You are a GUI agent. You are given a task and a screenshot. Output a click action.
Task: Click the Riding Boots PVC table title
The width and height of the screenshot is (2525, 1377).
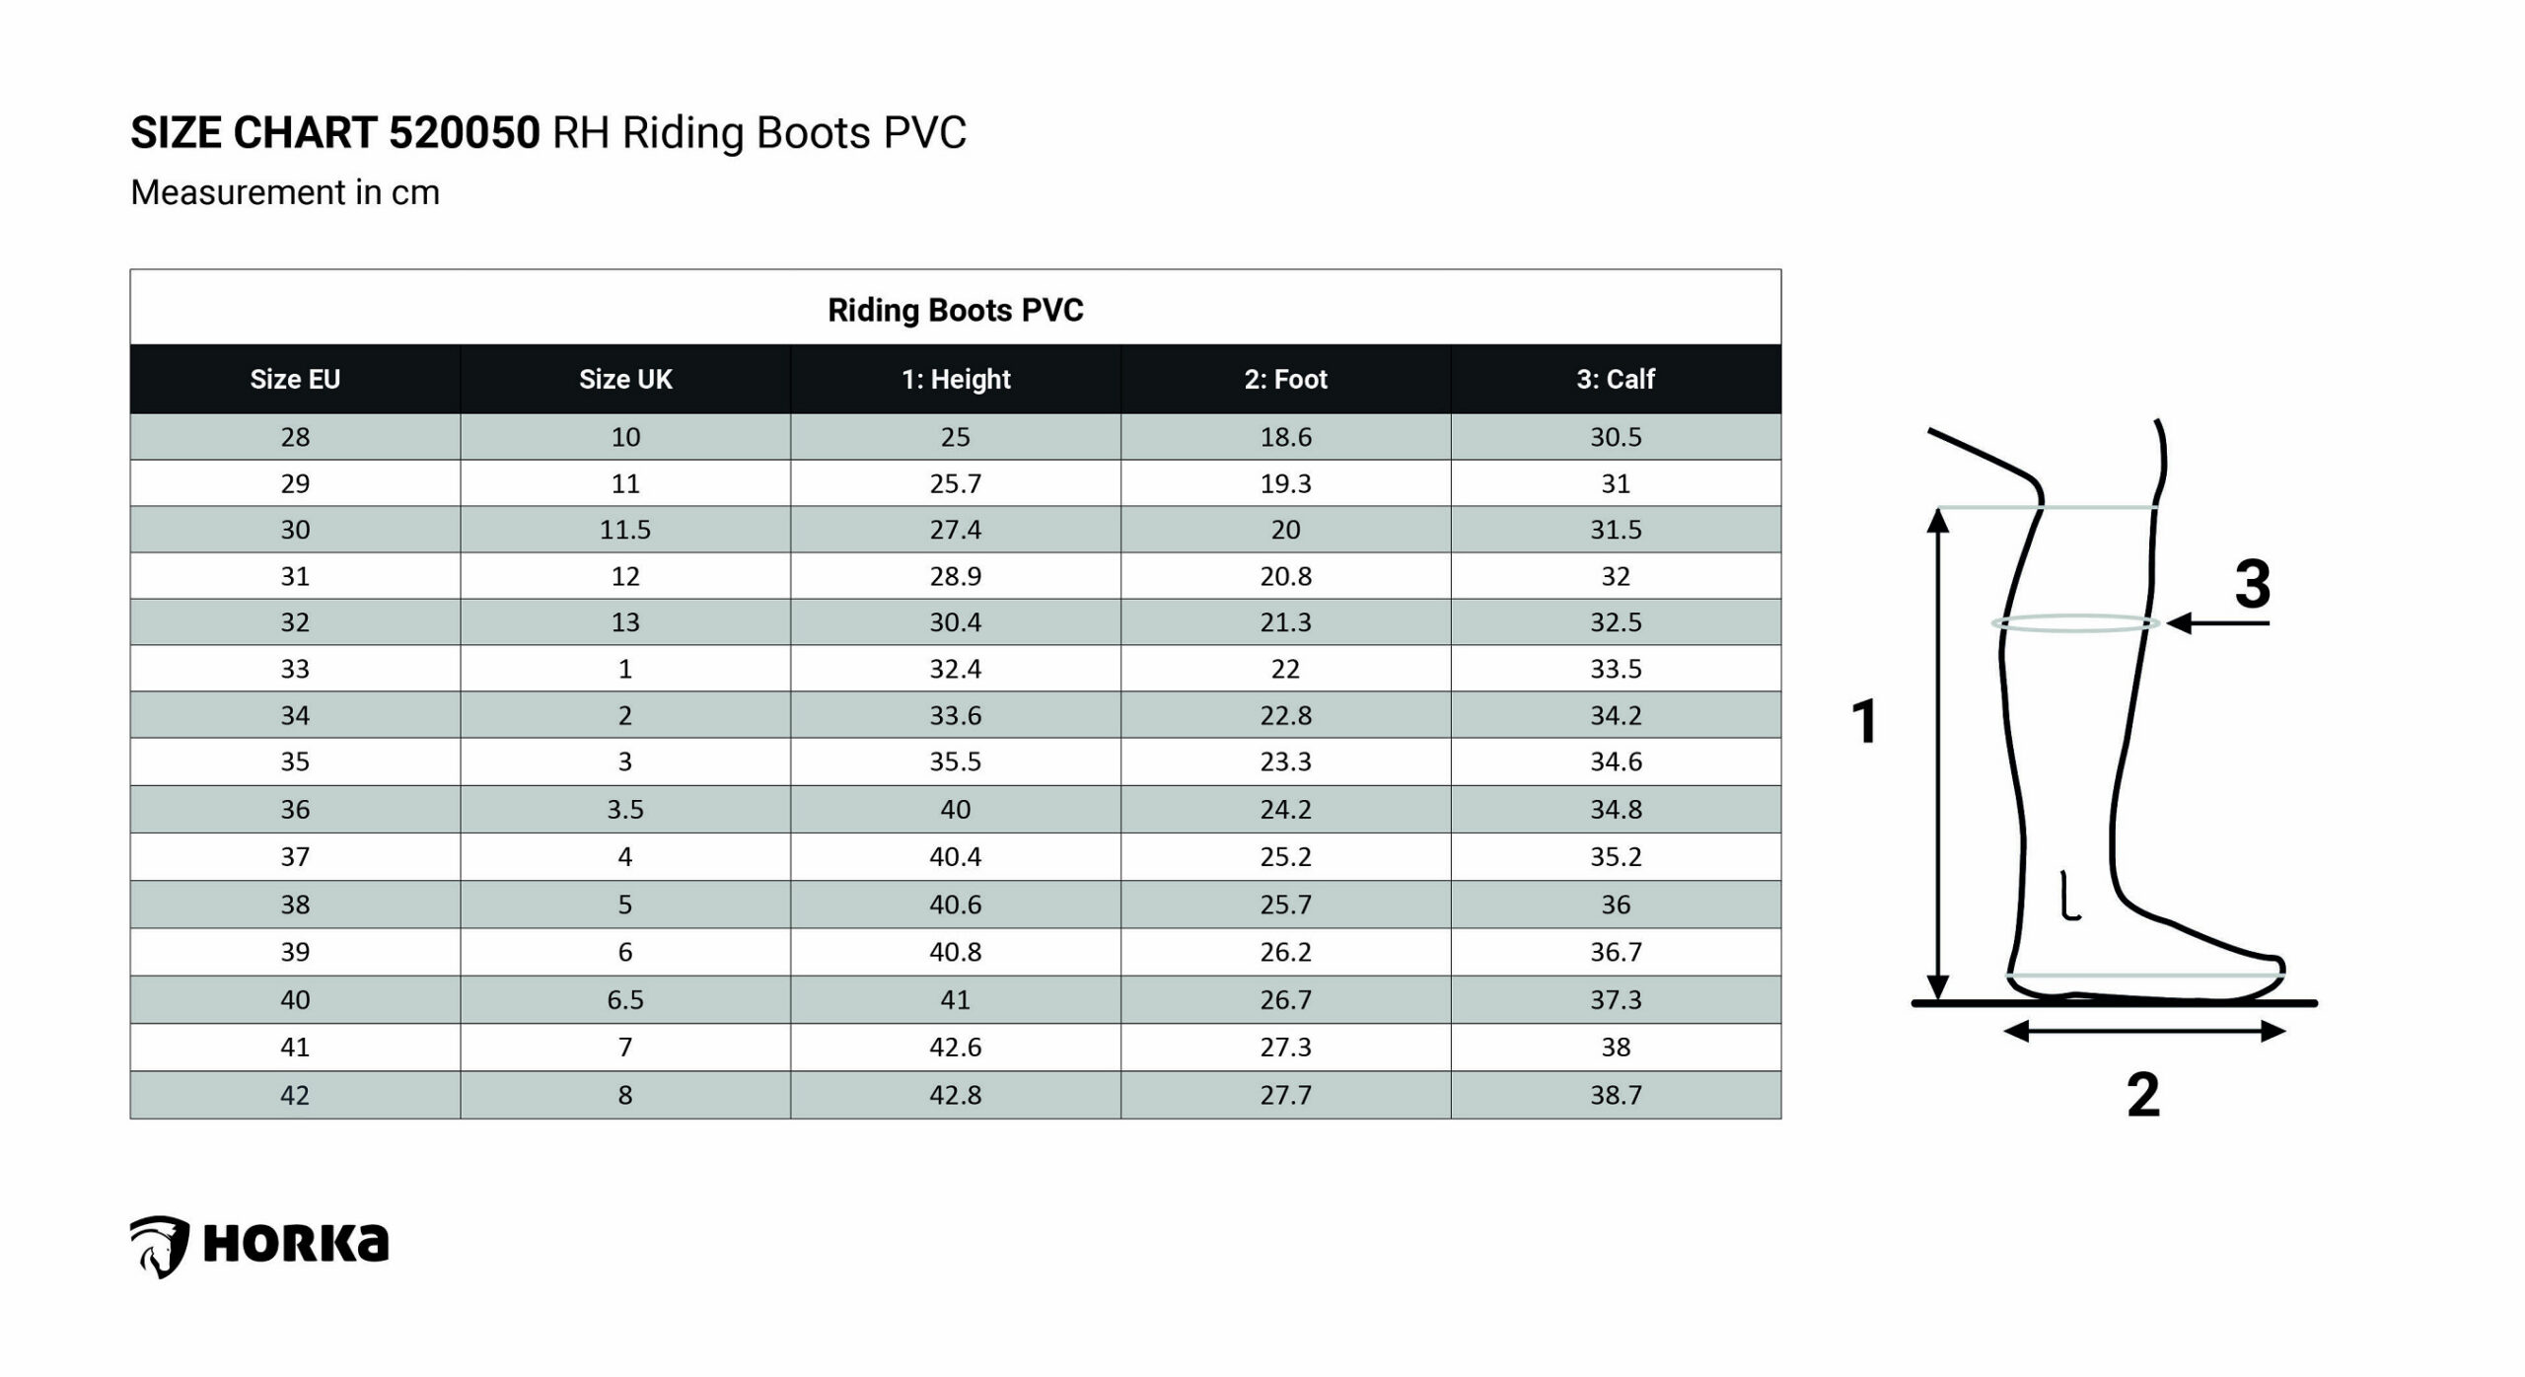[955, 310]
